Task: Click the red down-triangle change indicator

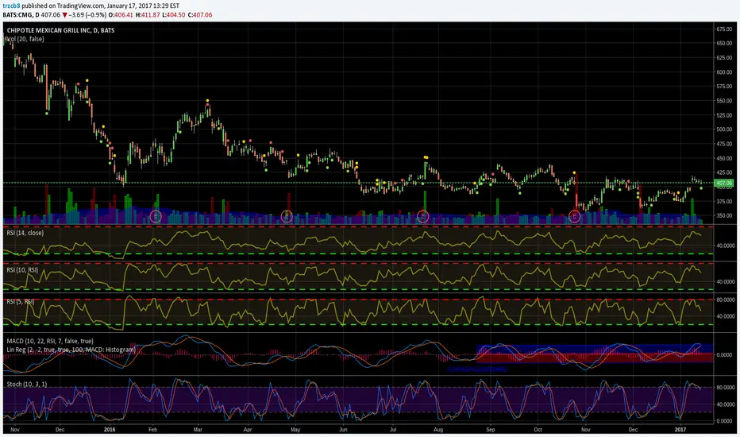Action: pos(64,15)
